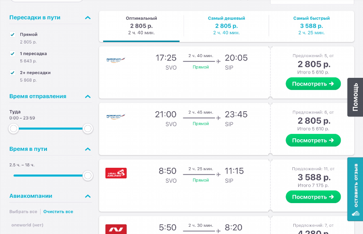The width and height of the screenshot is (363, 234).
Task: Collapse the Пересадки в пути section
Action: [x=88, y=17]
